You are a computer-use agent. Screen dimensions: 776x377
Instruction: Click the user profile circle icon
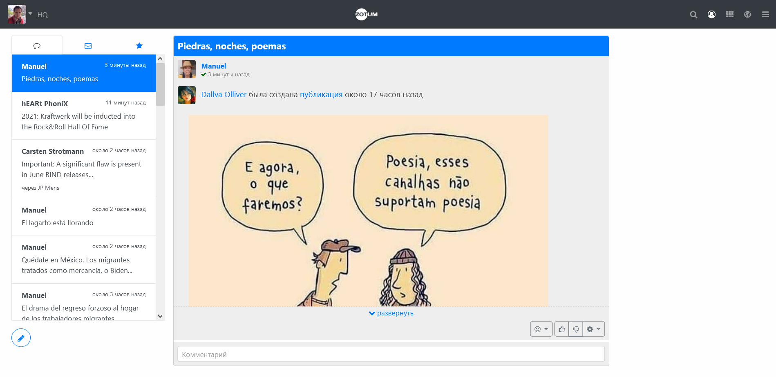[711, 15]
